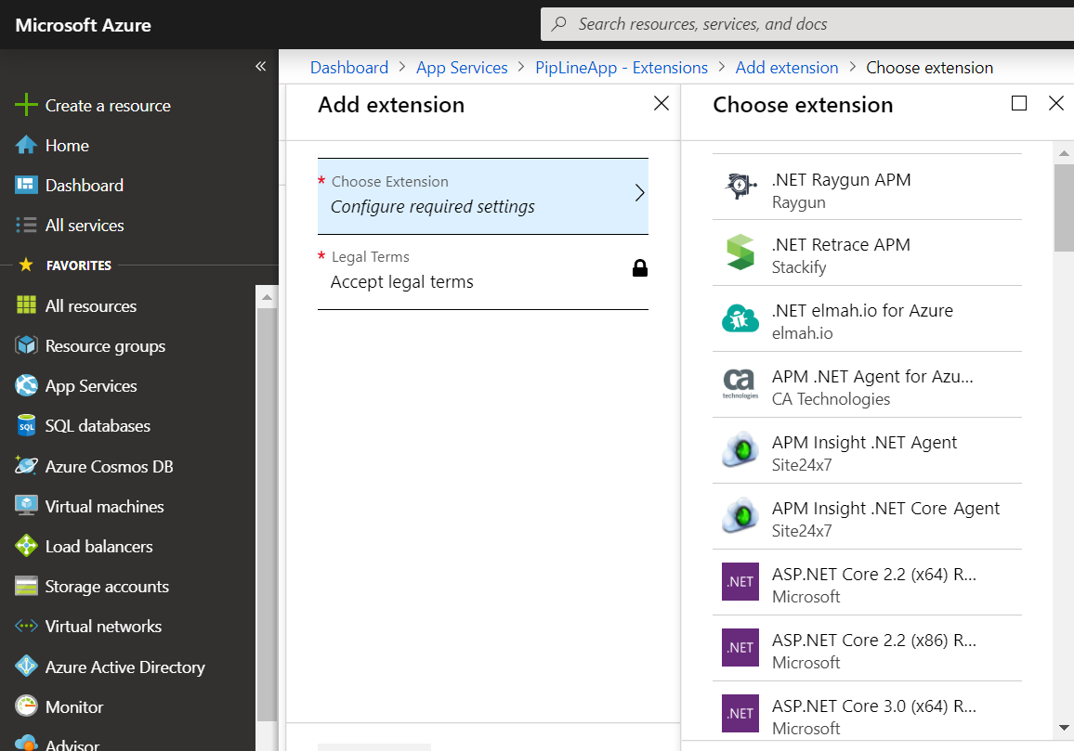Open the All services menu item
Image resolution: width=1074 pixels, height=751 pixels.
coord(84,225)
